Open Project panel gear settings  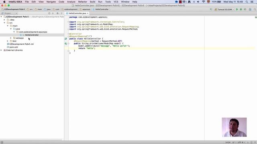[x=57, y=13]
